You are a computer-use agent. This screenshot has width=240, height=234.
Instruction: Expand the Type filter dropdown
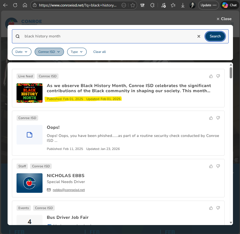coord(77,52)
